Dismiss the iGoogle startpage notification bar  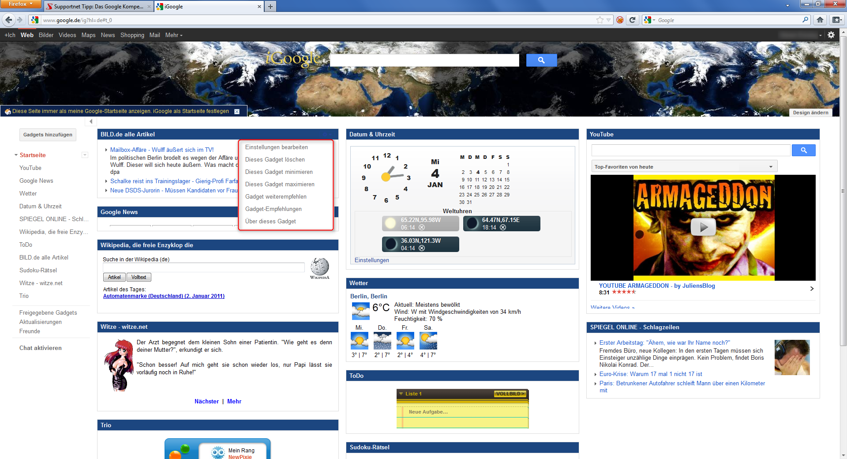click(237, 112)
